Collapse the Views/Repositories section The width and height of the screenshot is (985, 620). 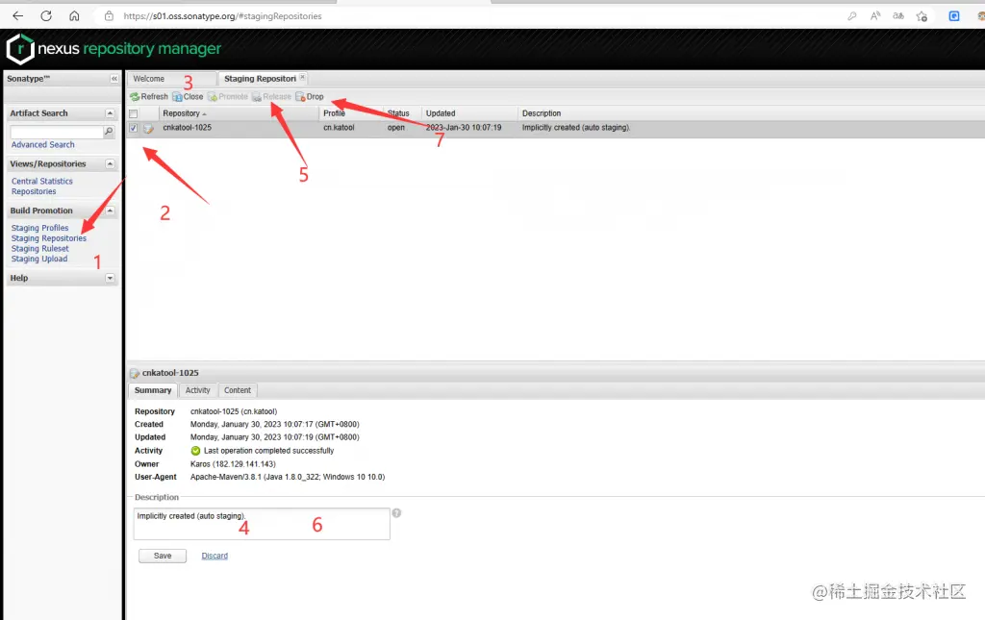click(110, 163)
